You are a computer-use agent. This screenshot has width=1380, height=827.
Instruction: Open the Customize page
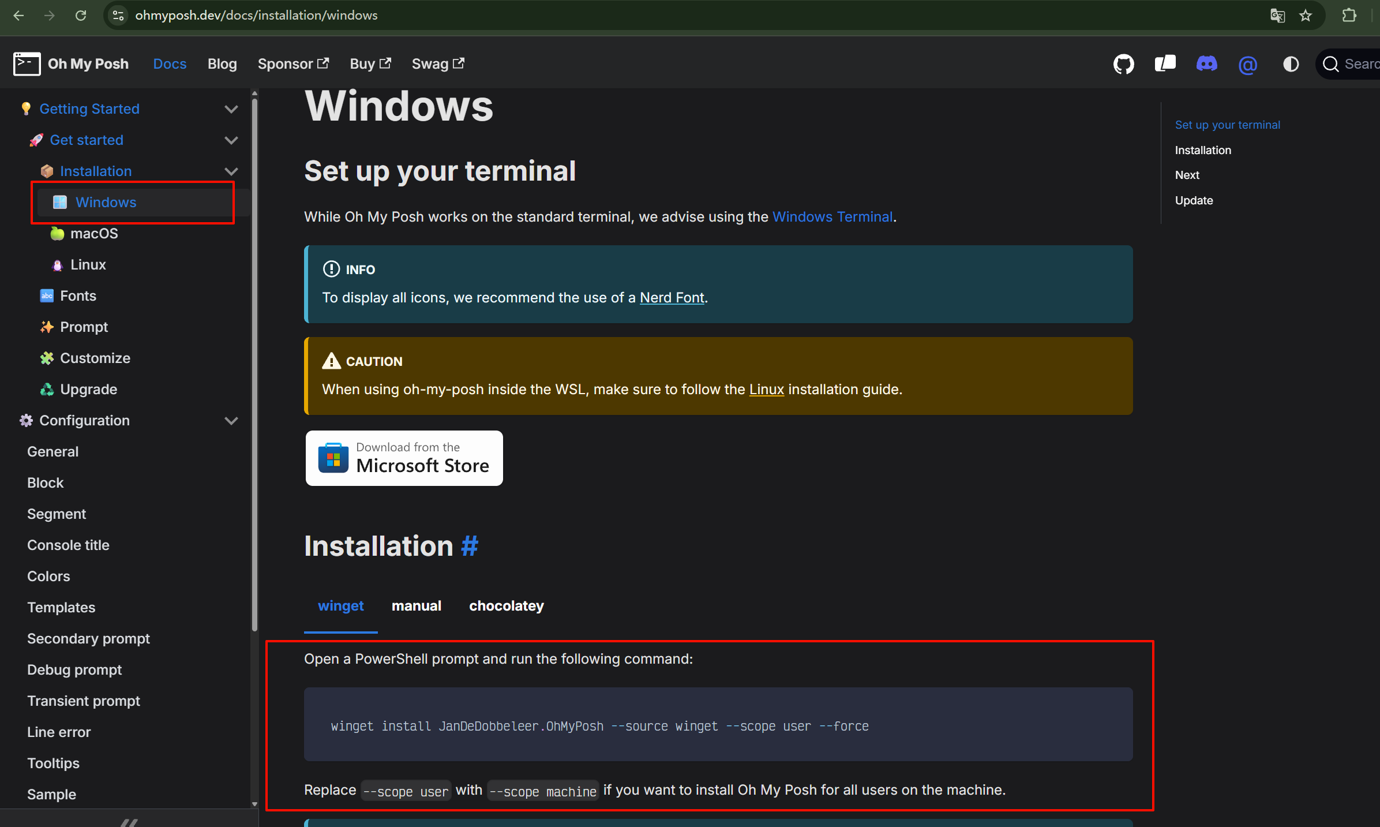click(95, 358)
